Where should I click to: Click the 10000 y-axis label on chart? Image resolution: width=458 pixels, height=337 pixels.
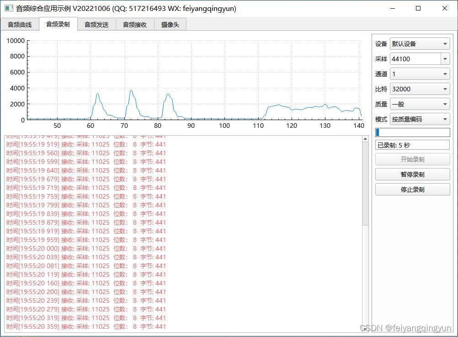16,41
